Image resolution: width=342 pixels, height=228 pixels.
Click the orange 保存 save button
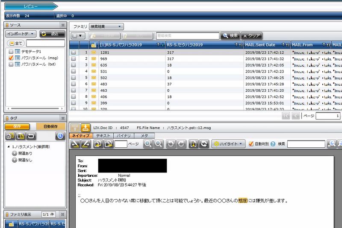coord(17,126)
